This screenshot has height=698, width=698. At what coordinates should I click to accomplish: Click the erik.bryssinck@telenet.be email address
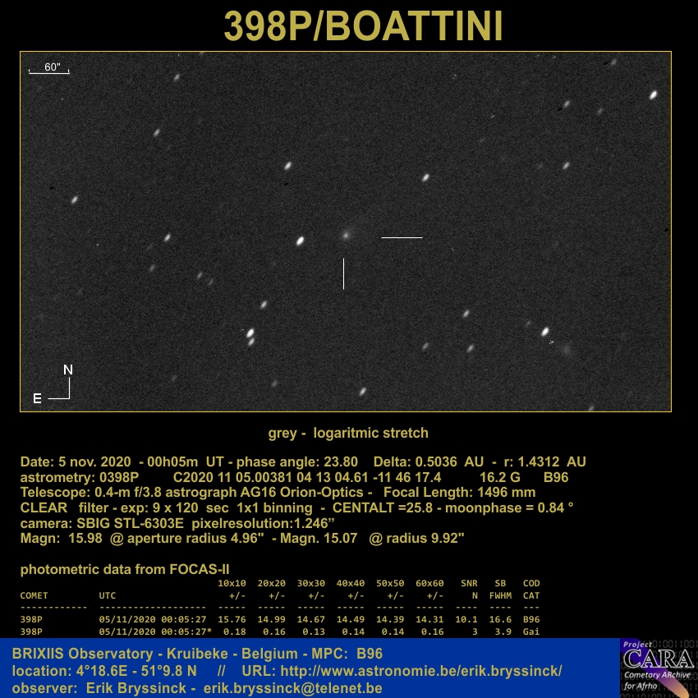tap(293, 688)
